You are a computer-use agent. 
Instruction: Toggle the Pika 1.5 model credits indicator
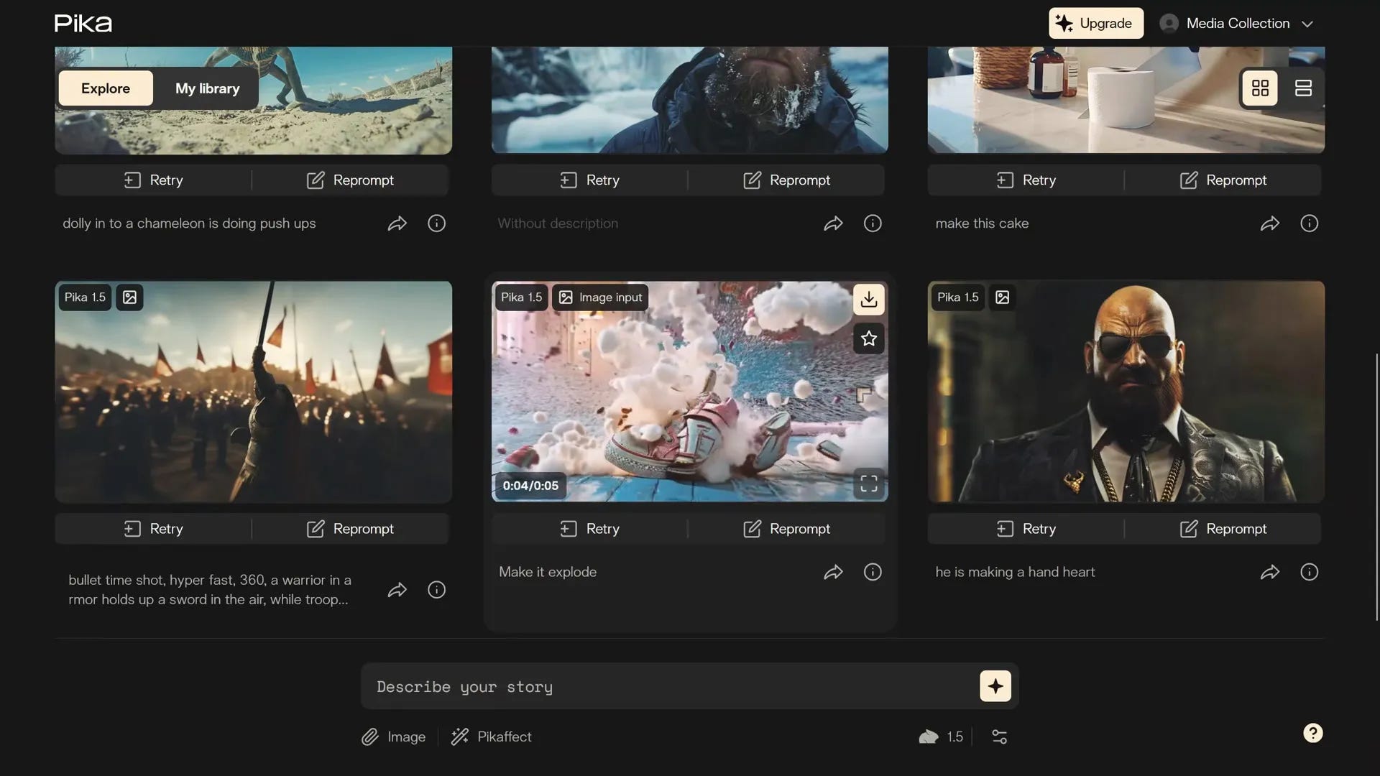click(x=940, y=736)
